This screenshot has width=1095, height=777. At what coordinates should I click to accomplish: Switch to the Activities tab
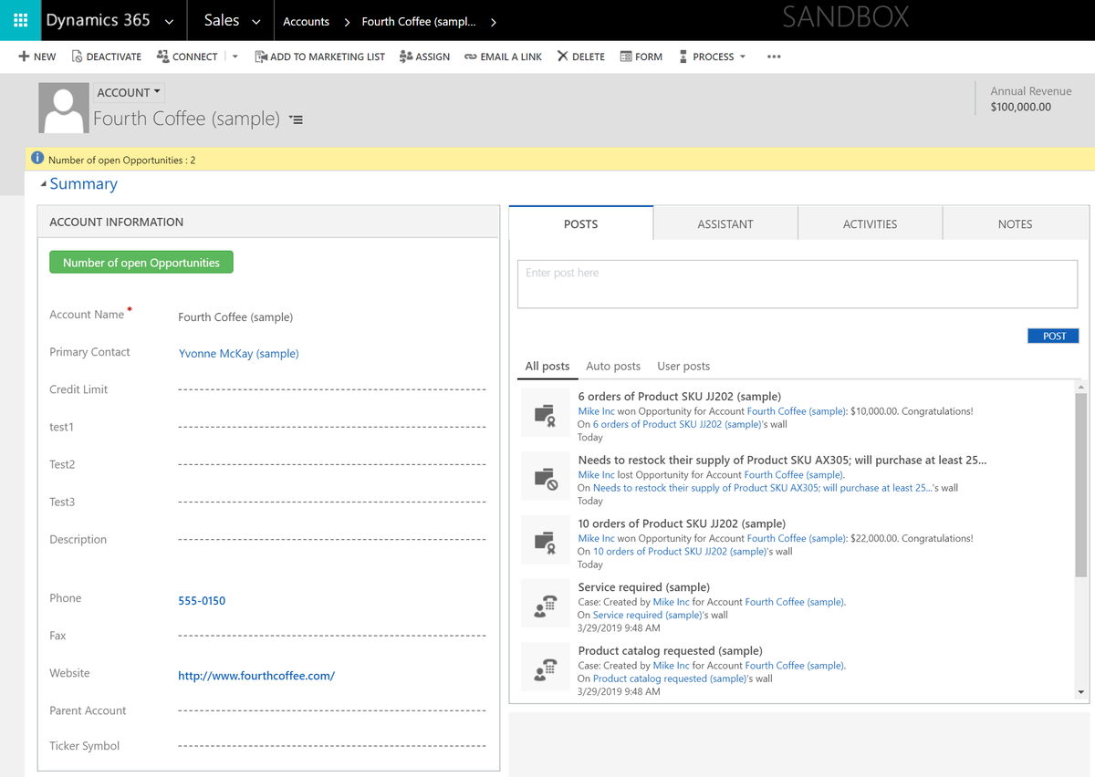(870, 223)
